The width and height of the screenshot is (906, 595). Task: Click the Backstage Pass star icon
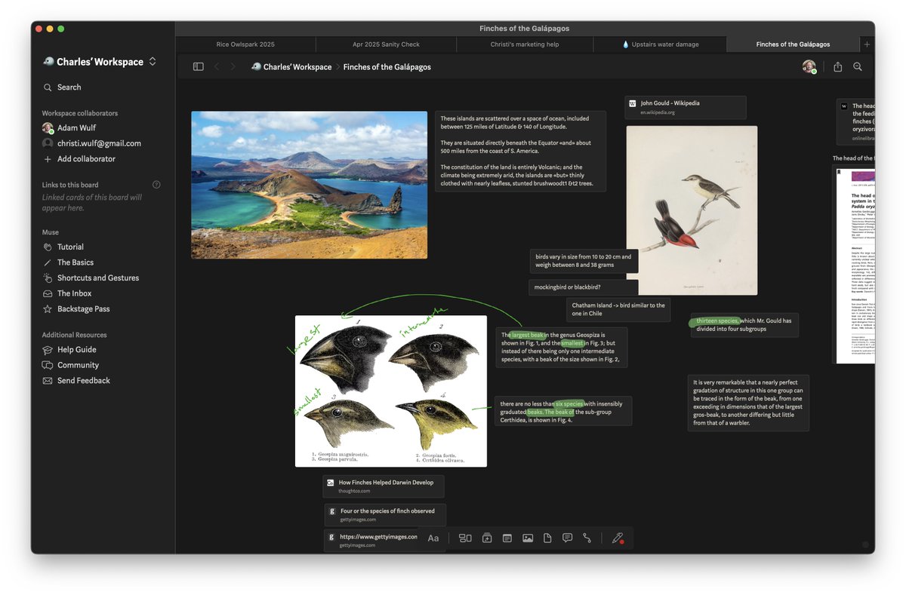click(48, 309)
